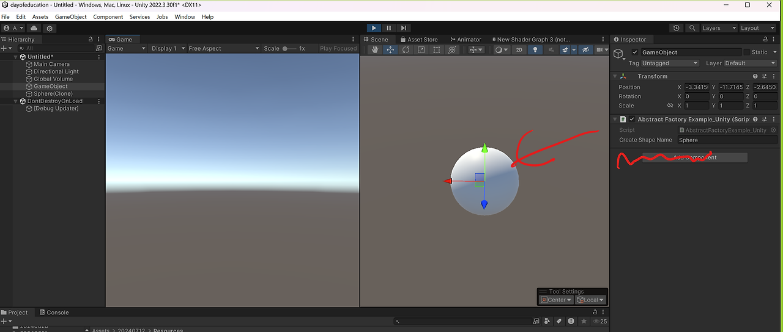
Task: Open the Untitled scene options menu
Action: coord(99,57)
